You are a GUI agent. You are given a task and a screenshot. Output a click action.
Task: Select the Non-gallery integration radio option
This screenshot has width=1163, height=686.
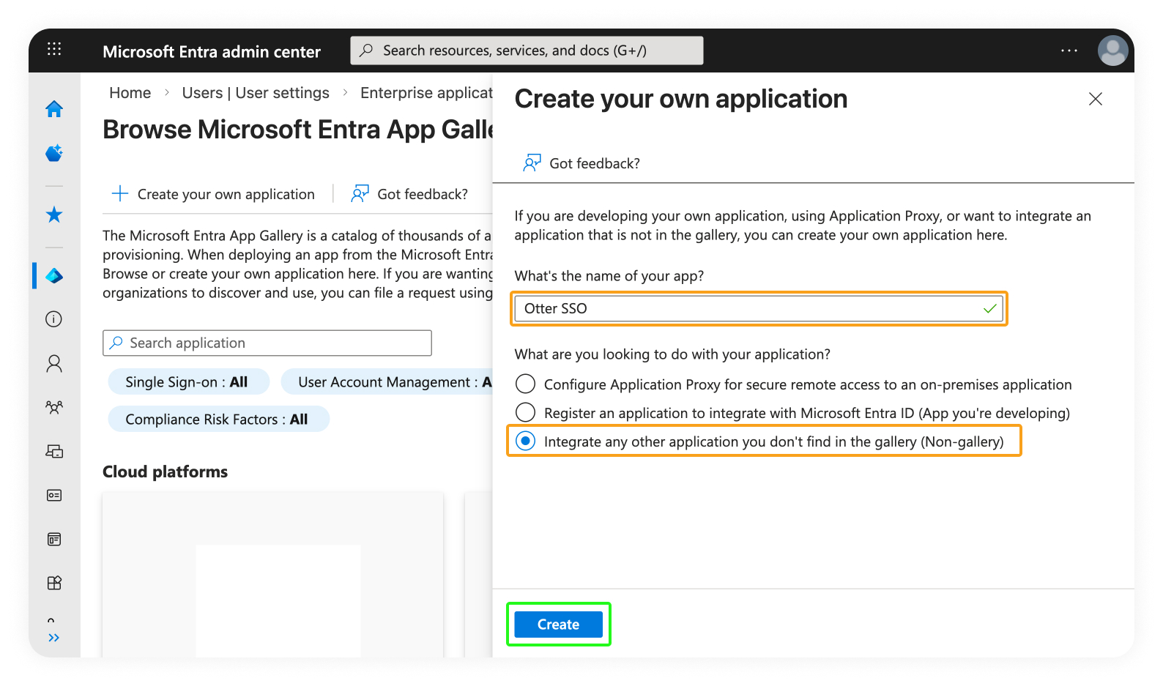(x=526, y=441)
